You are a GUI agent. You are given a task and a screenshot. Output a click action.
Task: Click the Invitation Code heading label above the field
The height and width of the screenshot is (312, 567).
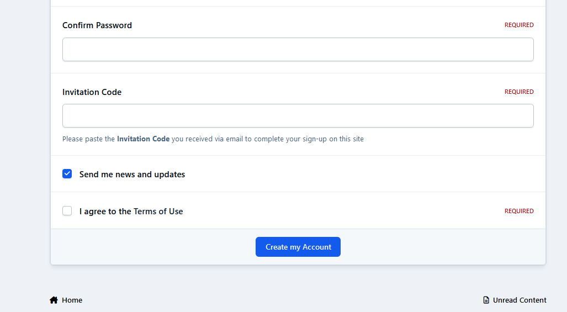pyautogui.click(x=92, y=92)
